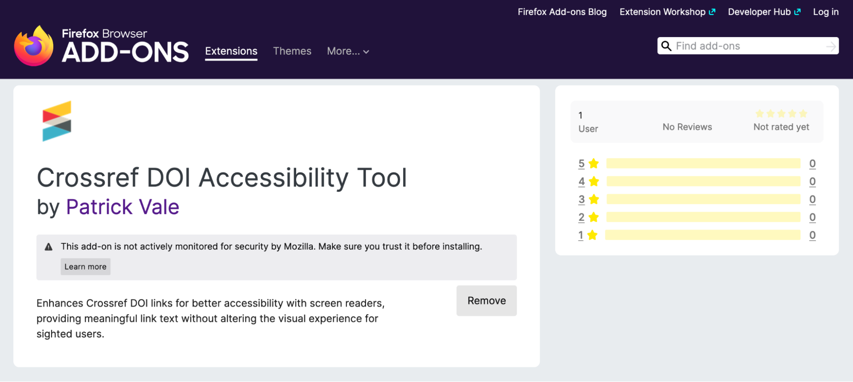Viewport: 853px width, 382px height.
Task: Click the Crossref extension logo icon
Action: (x=57, y=121)
